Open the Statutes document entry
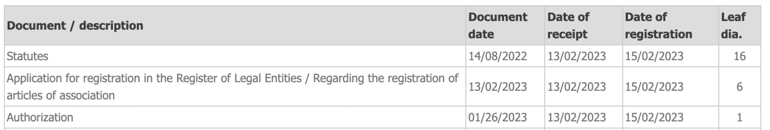770x130 pixels. pyautogui.click(x=27, y=56)
